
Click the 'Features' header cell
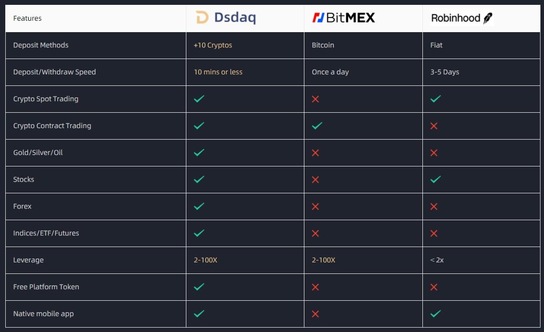coord(96,18)
